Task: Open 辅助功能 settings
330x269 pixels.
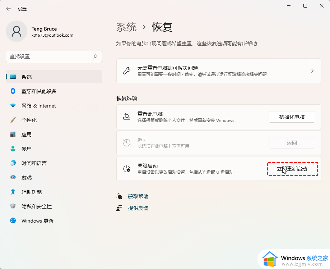Action: point(54,192)
